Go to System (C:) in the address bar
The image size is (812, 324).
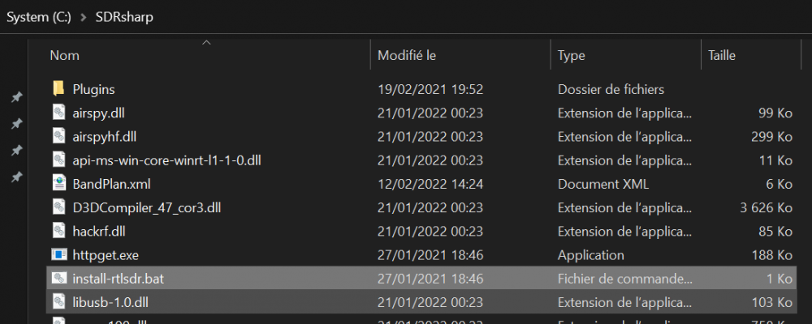coord(39,17)
